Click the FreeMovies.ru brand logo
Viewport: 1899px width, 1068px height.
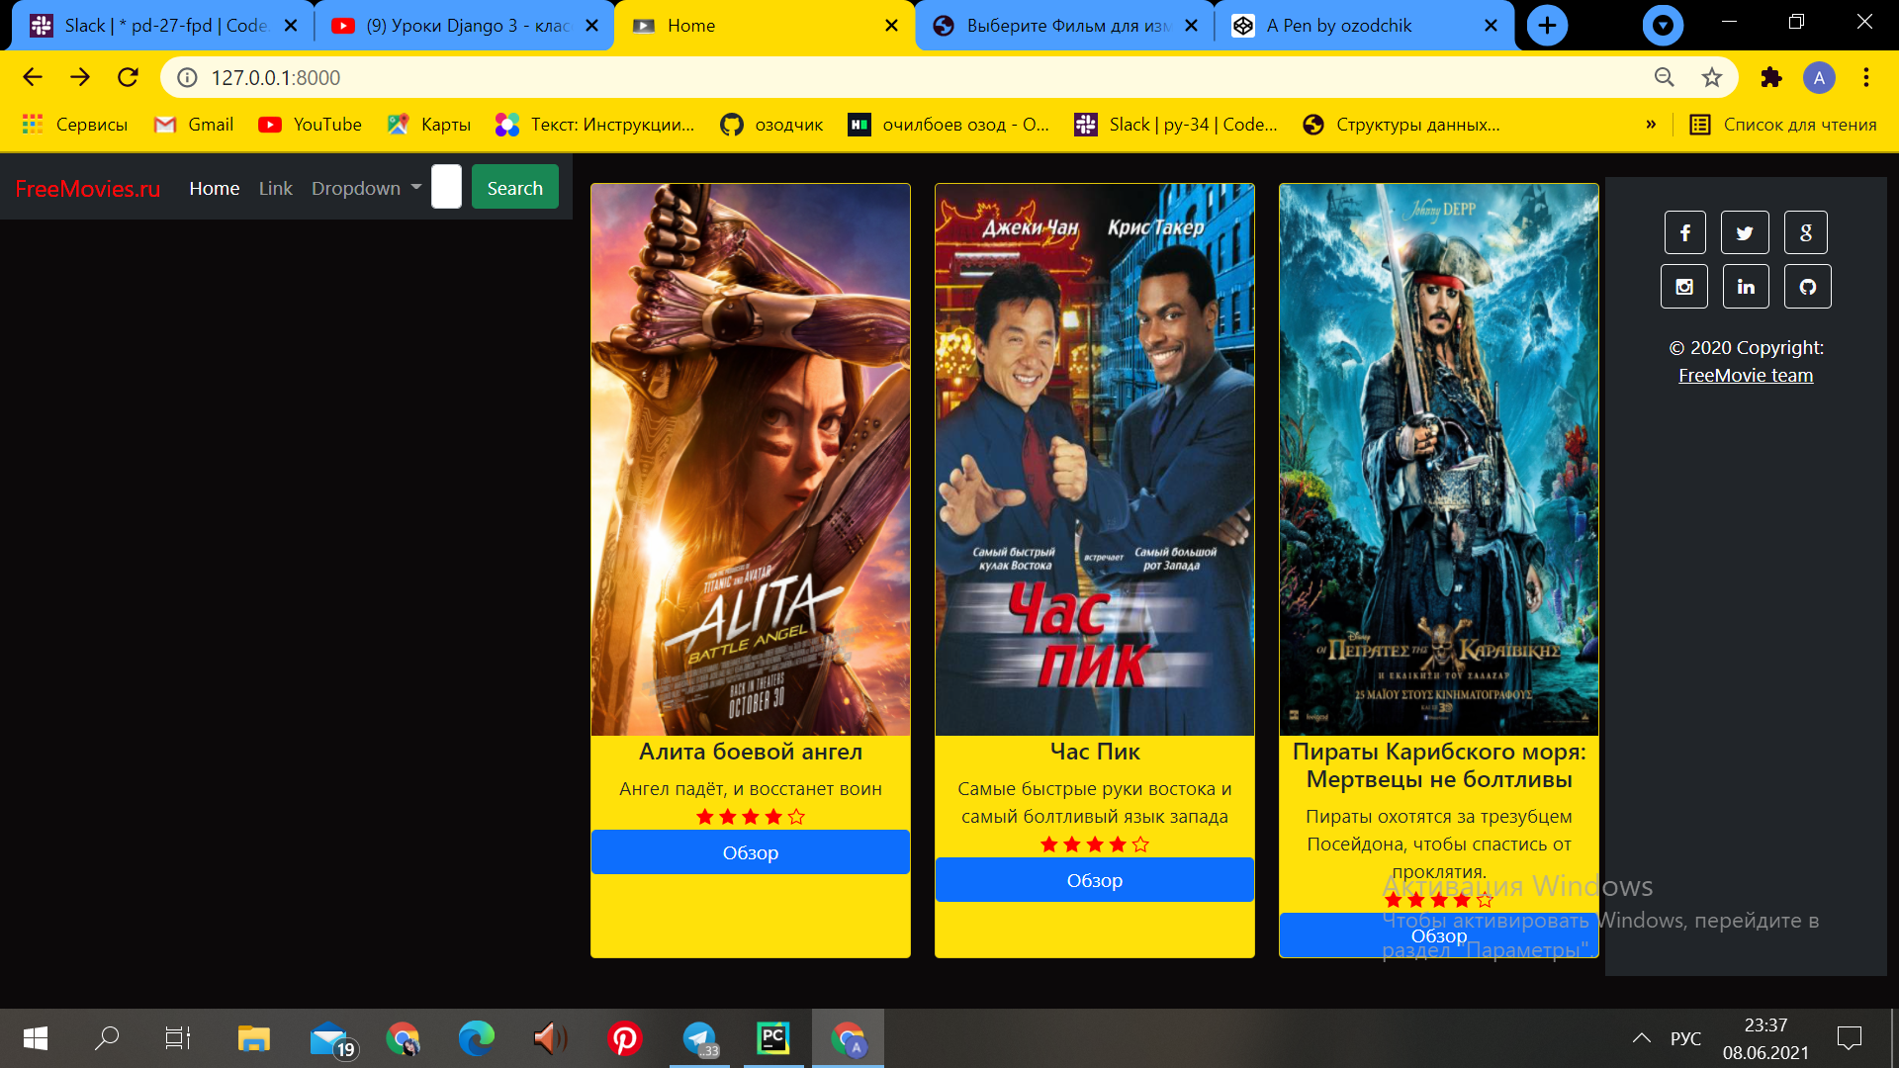click(x=88, y=188)
